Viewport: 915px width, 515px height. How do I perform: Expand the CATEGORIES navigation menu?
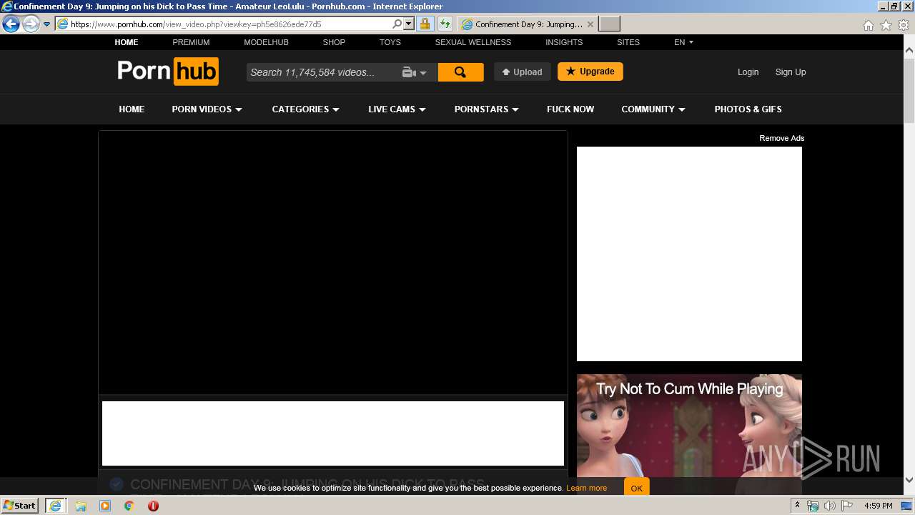tap(305, 109)
